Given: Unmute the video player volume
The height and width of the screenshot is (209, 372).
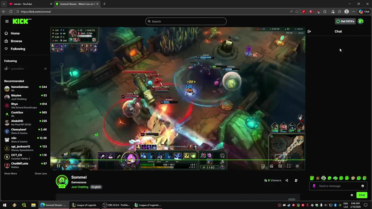Looking at the screenshot, I should [x=67, y=166].
